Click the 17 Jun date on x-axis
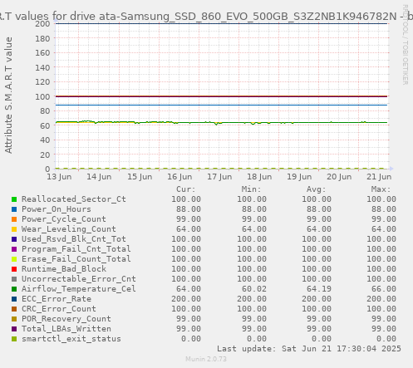 pyautogui.click(x=219, y=177)
